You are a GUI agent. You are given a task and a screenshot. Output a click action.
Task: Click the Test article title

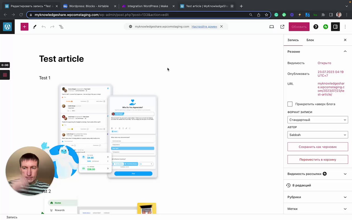61,59
